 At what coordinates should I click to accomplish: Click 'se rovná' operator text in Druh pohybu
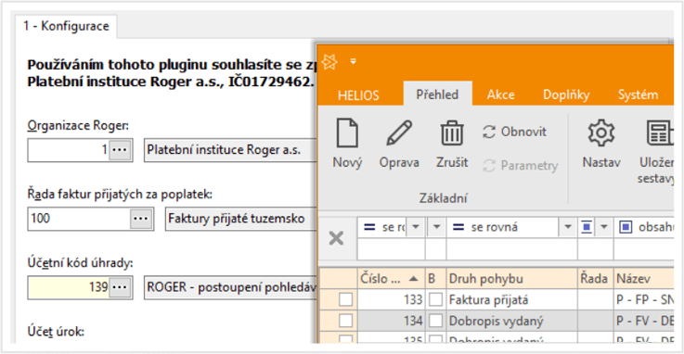point(495,227)
